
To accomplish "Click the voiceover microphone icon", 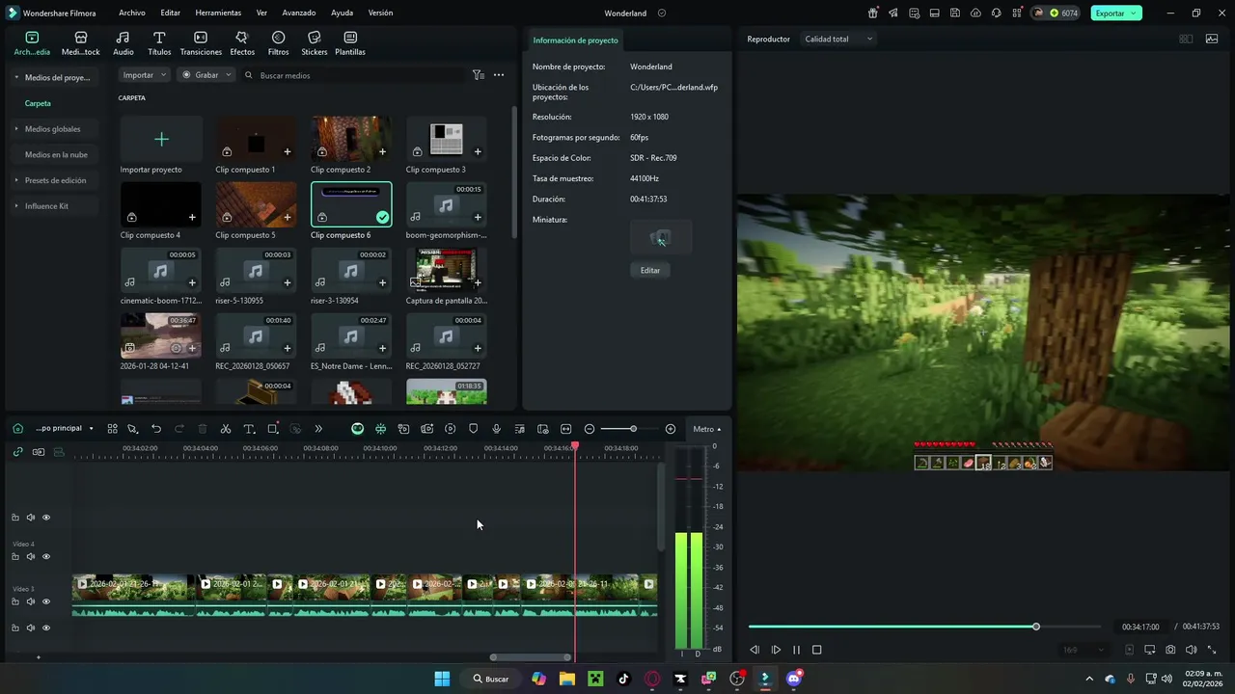I will [496, 429].
